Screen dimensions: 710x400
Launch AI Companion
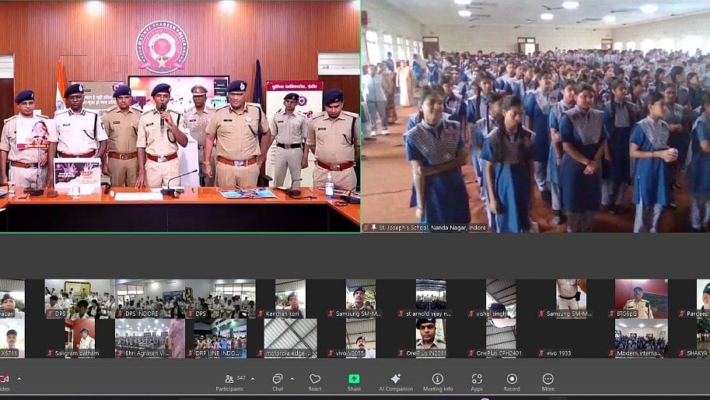click(396, 381)
